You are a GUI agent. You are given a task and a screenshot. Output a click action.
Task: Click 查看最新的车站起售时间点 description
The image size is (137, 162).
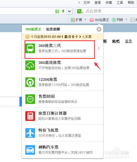(58, 102)
